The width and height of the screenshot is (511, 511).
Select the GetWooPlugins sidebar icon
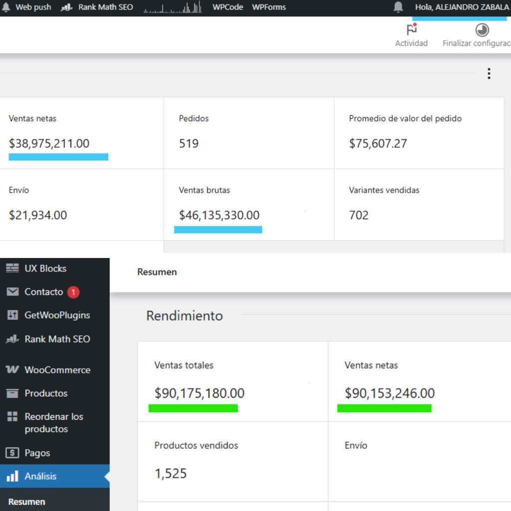[x=12, y=315]
